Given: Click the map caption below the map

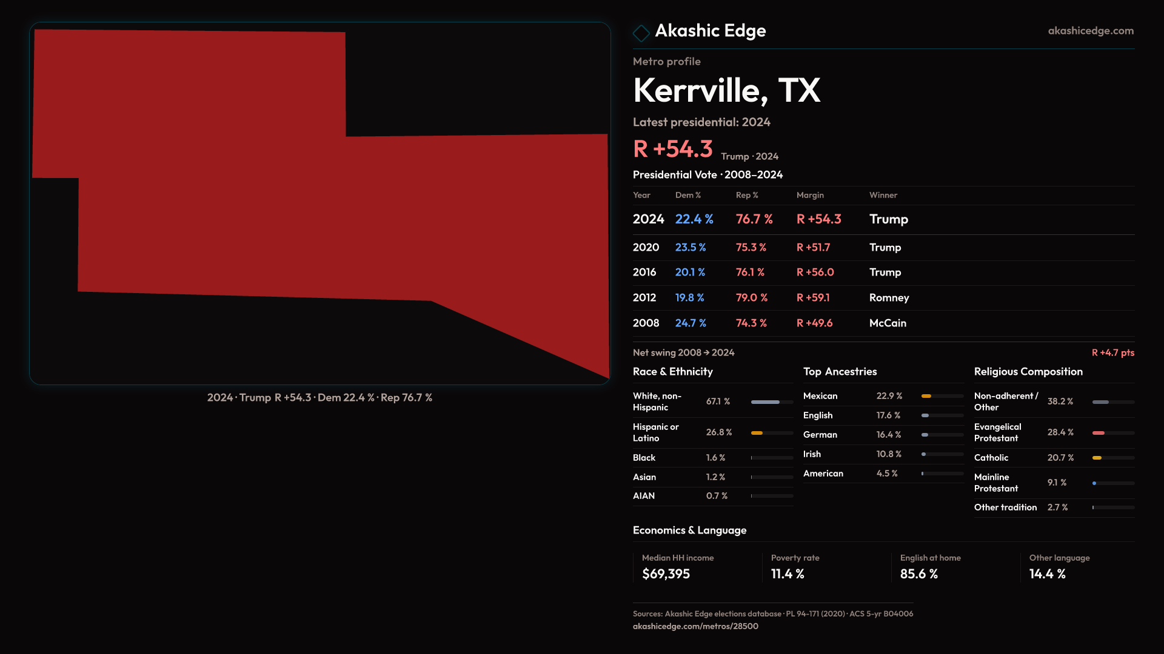Looking at the screenshot, I should click(x=319, y=398).
